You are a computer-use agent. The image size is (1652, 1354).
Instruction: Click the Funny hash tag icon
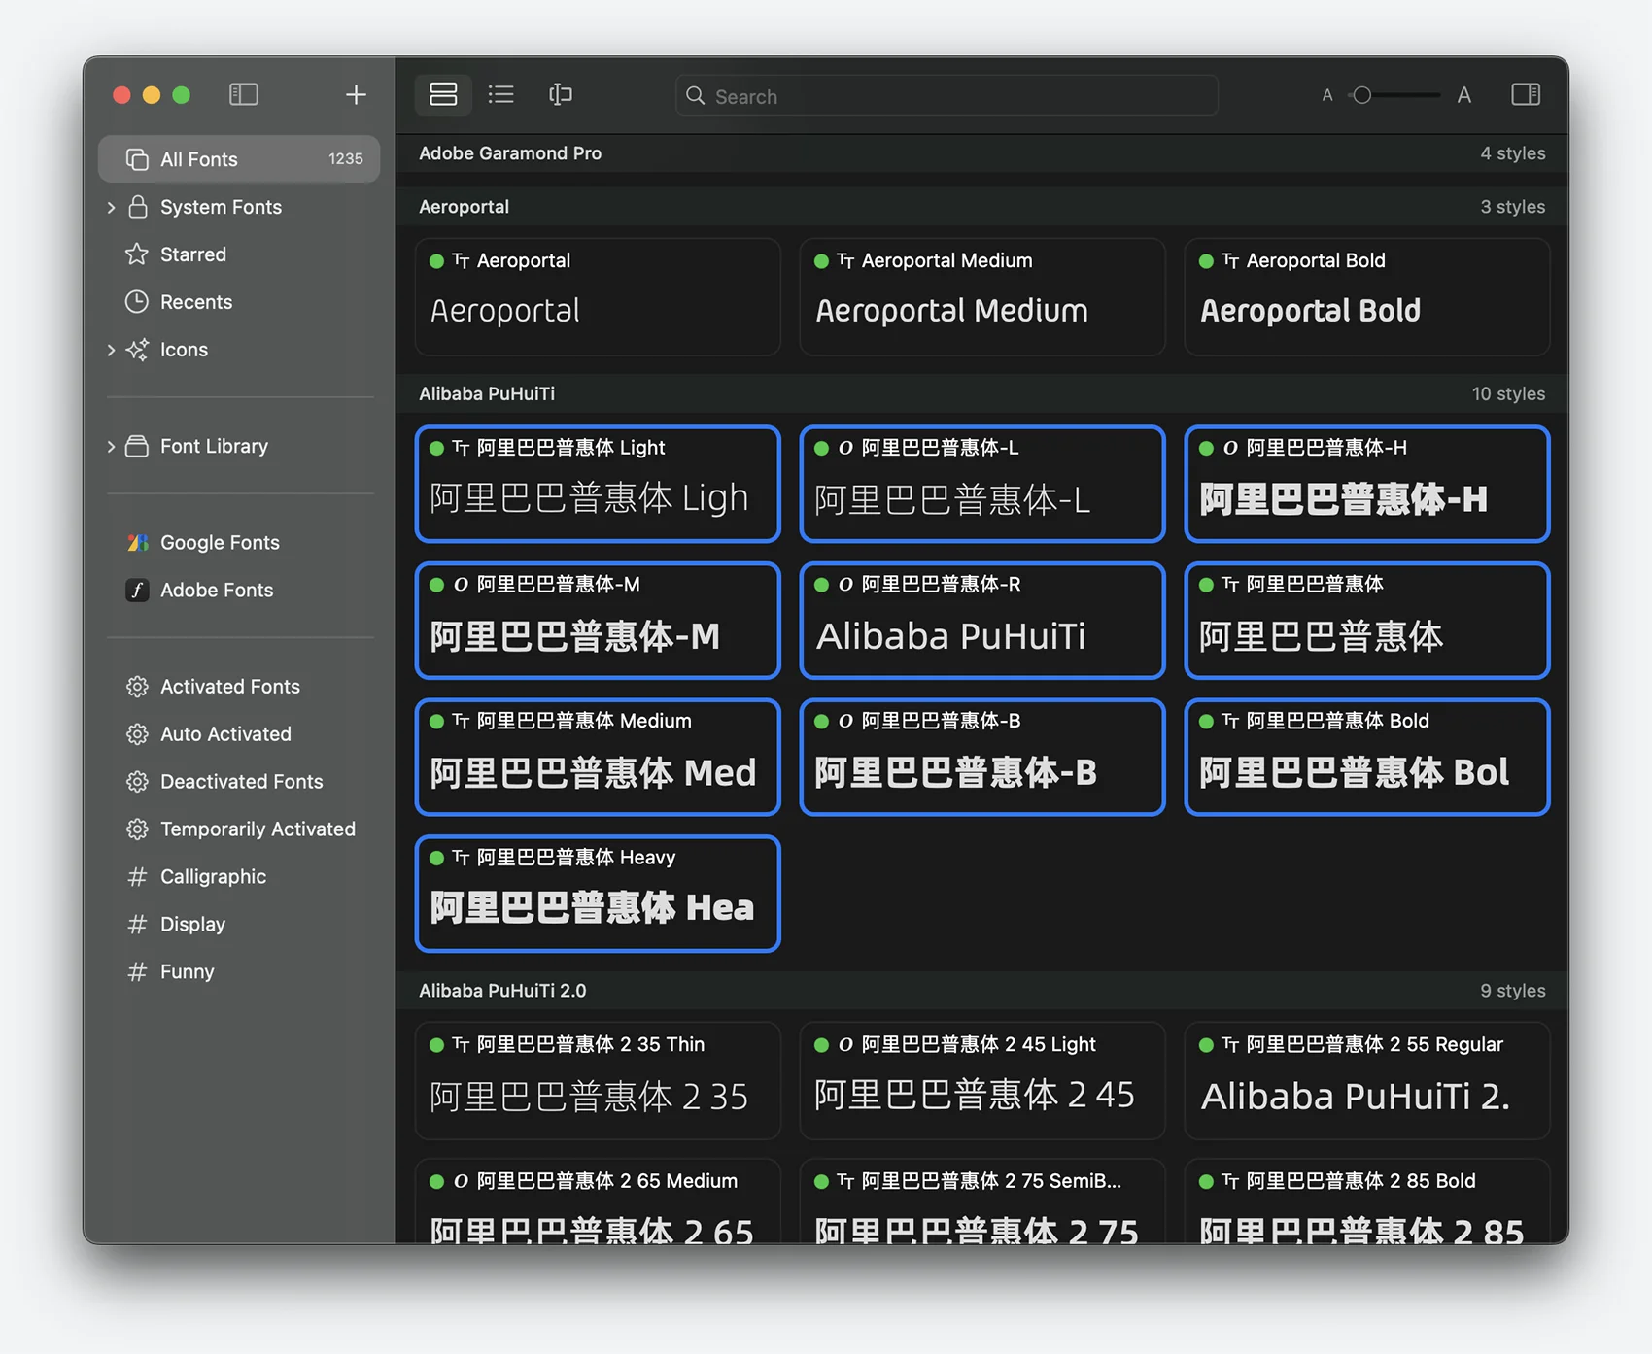tap(137, 972)
